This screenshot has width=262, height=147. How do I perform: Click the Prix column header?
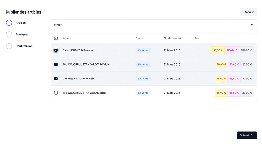click(x=197, y=38)
